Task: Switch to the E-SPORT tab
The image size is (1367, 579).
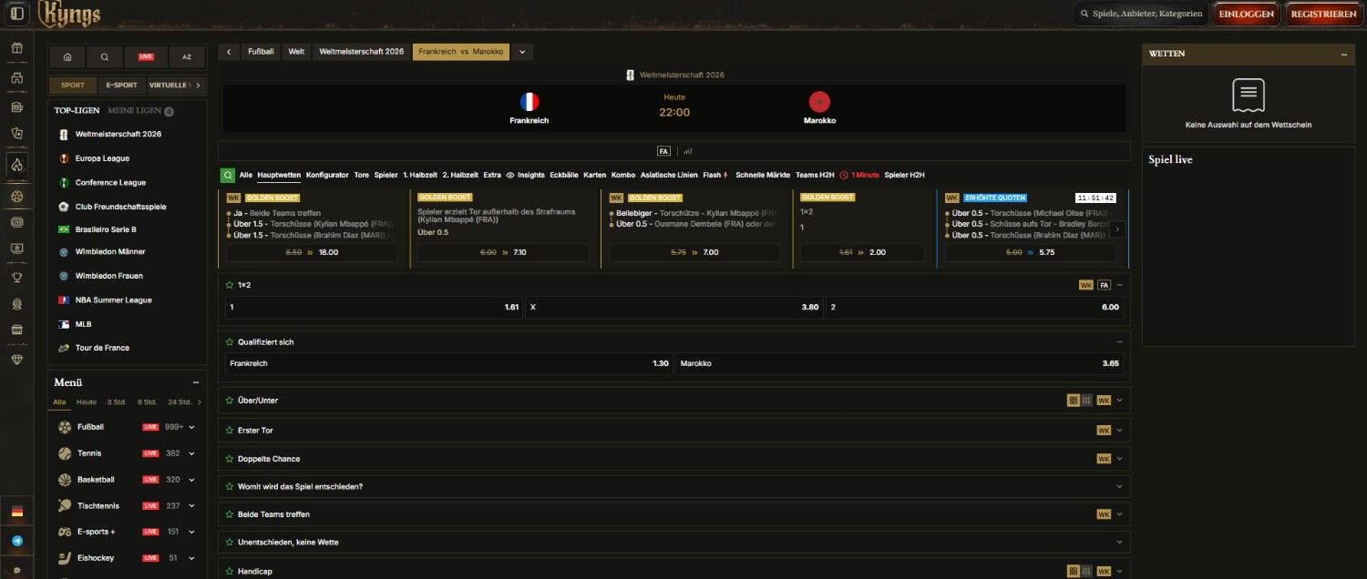Action: [121, 86]
